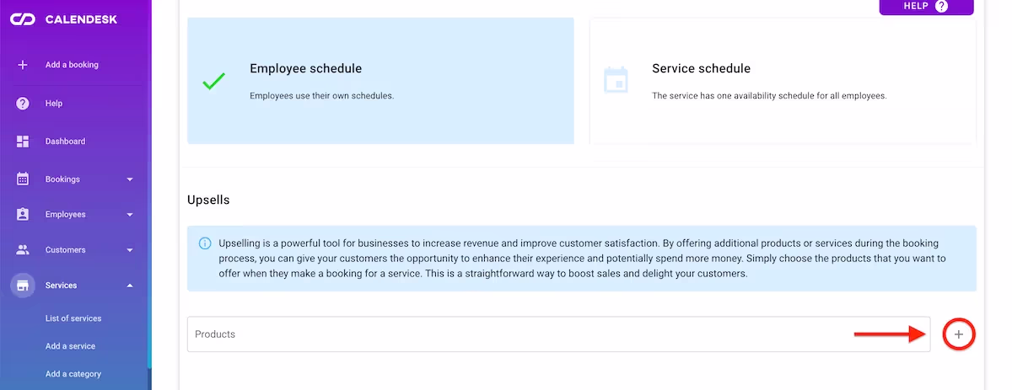Click the Services storefront icon
The height and width of the screenshot is (390, 1012).
coord(23,286)
